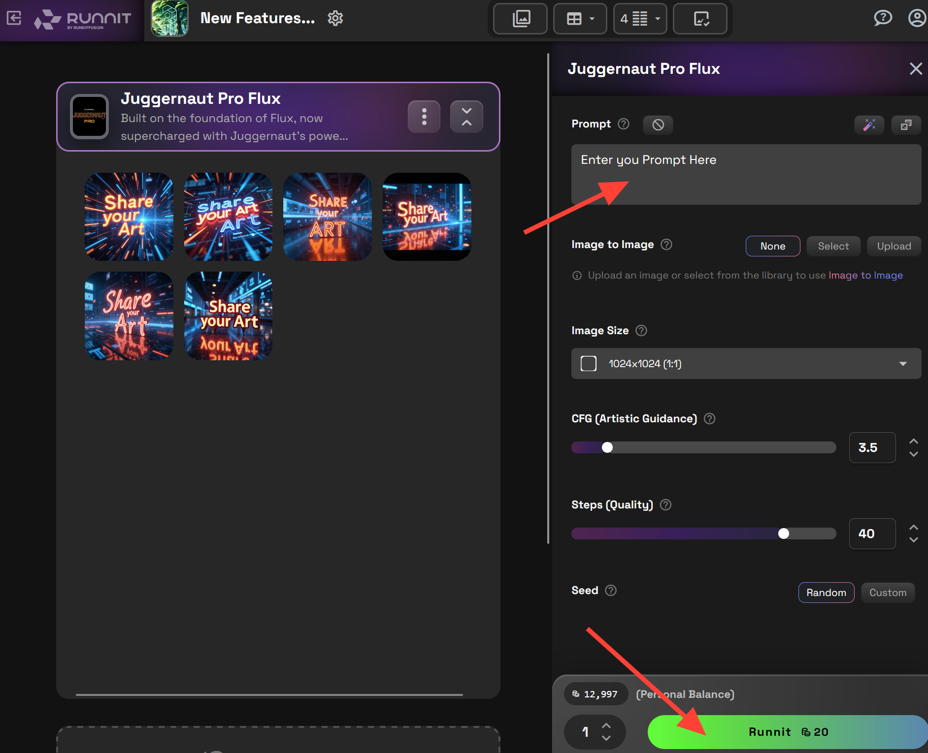
Task: Increase the image count stepper
Action: (606, 725)
